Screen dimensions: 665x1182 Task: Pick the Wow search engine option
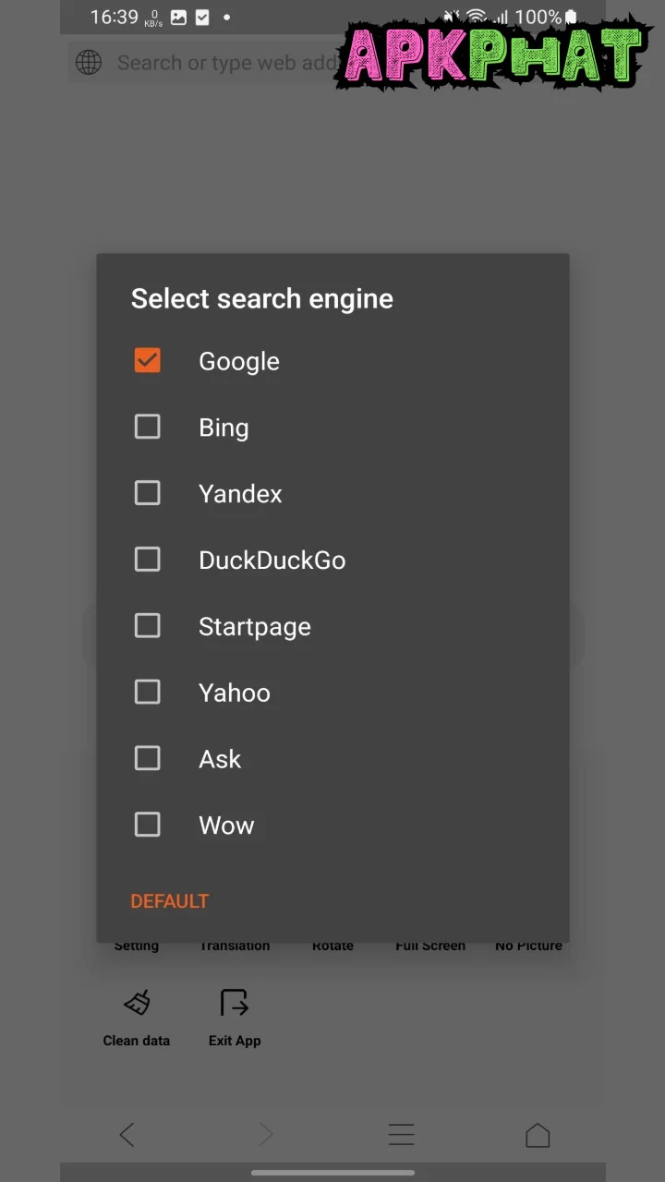pyautogui.click(x=148, y=825)
